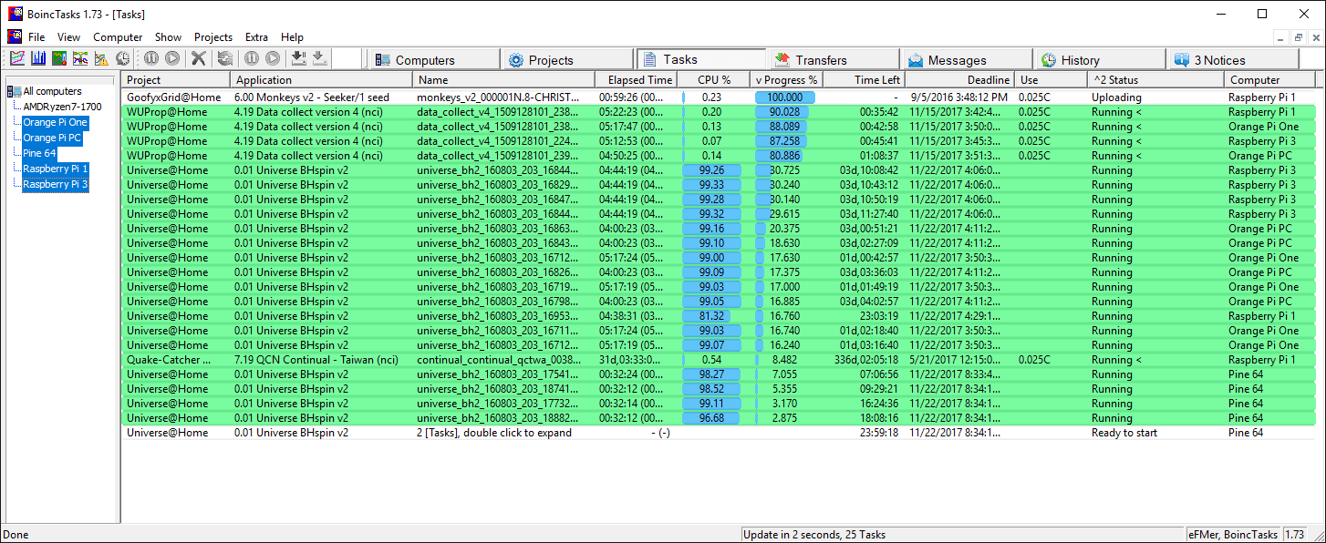Click 'Update in 2 seconds, 25 Tasks' status text

(x=814, y=535)
